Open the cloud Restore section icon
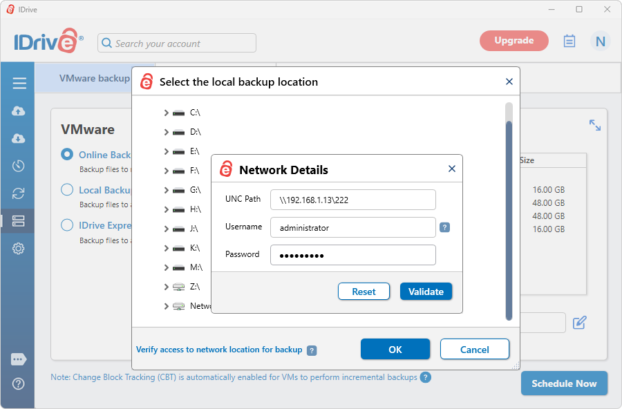The width and height of the screenshot is (622, 409). pos(18,138)
